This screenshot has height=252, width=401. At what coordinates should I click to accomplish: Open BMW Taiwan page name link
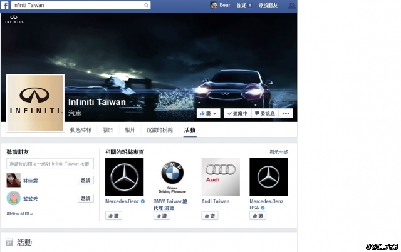(170, 204)
